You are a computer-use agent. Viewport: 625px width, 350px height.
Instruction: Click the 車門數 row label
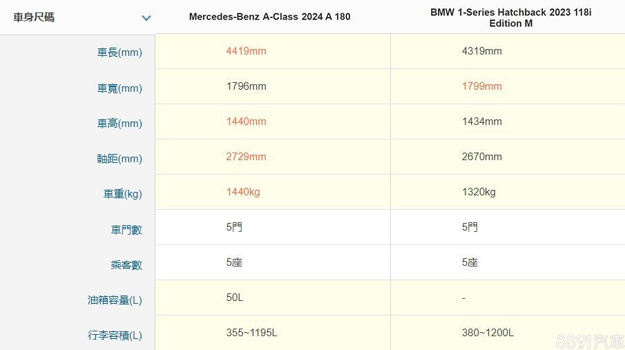pyautogui.click(x=126, y=229)
